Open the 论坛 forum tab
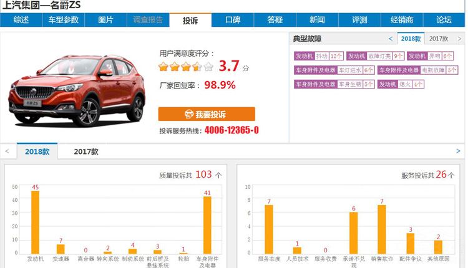468x268 pixels. click(444, 20)
